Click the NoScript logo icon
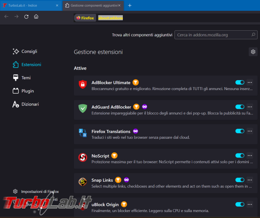260x218 pixels. (83, 157)
